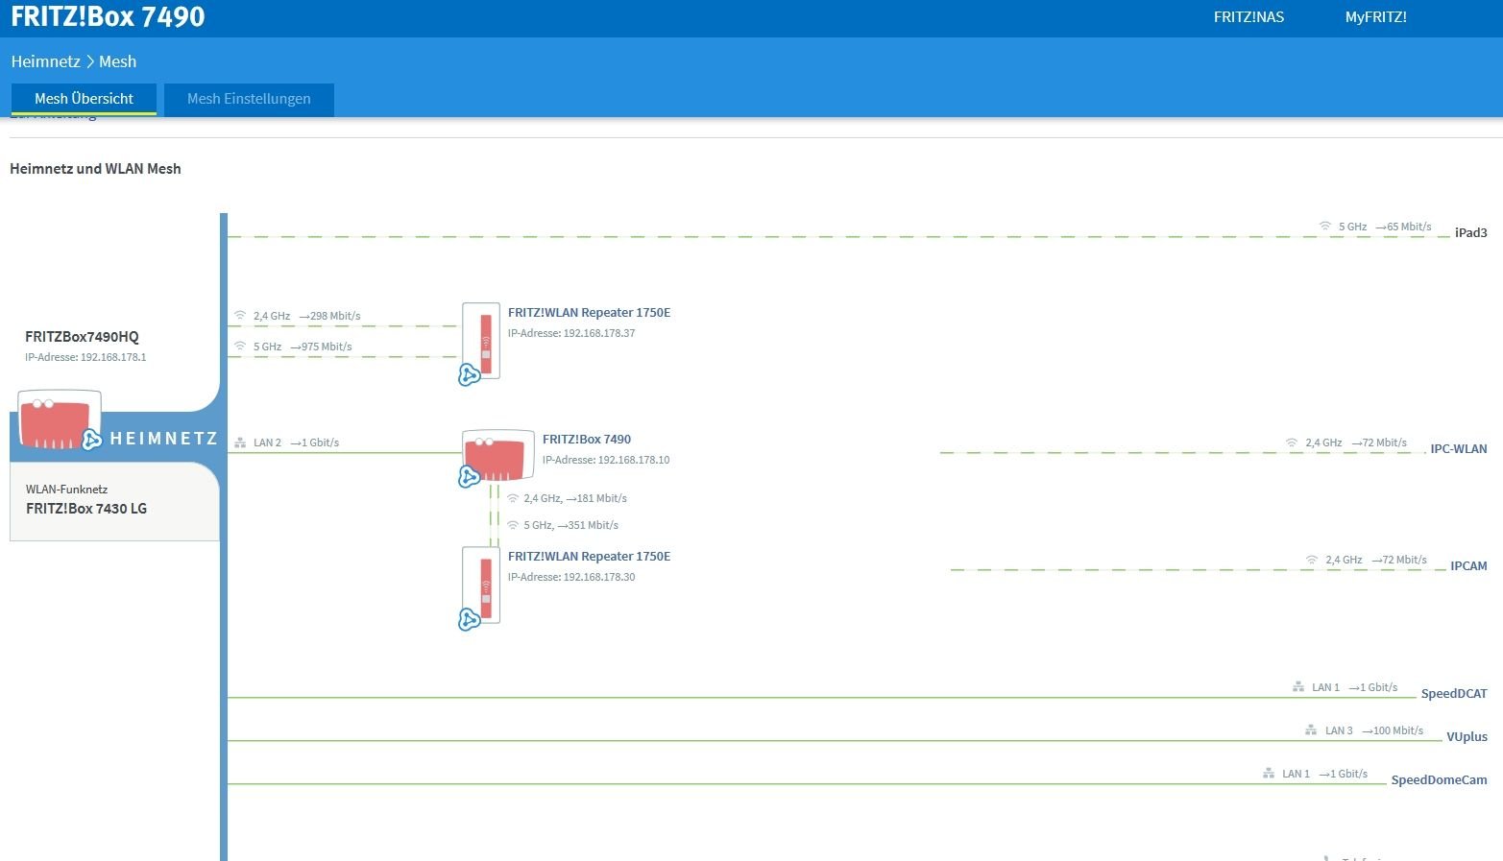Open the Mesh Übersicht tab
1503x861 pixels.
pyautogui.click(x=84, y=99)
